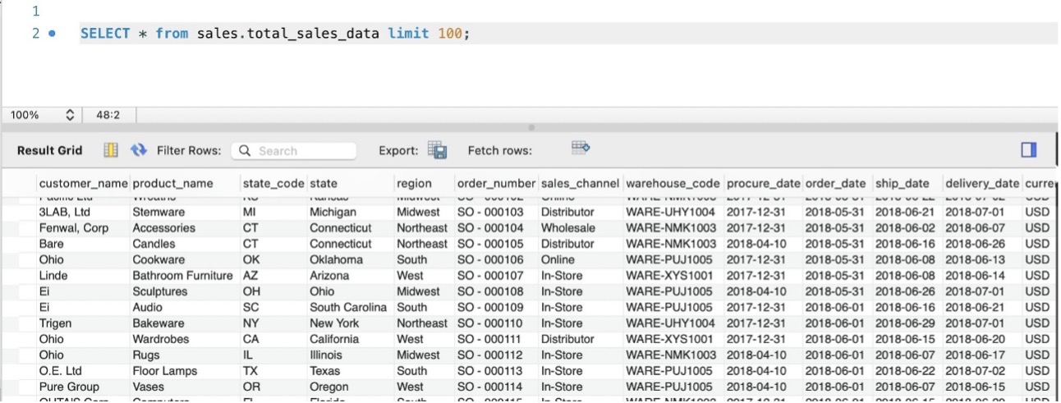This screenshot has height=403, width=1061.
Task: Select the 'Oregon' state cell
Action: 328,387
